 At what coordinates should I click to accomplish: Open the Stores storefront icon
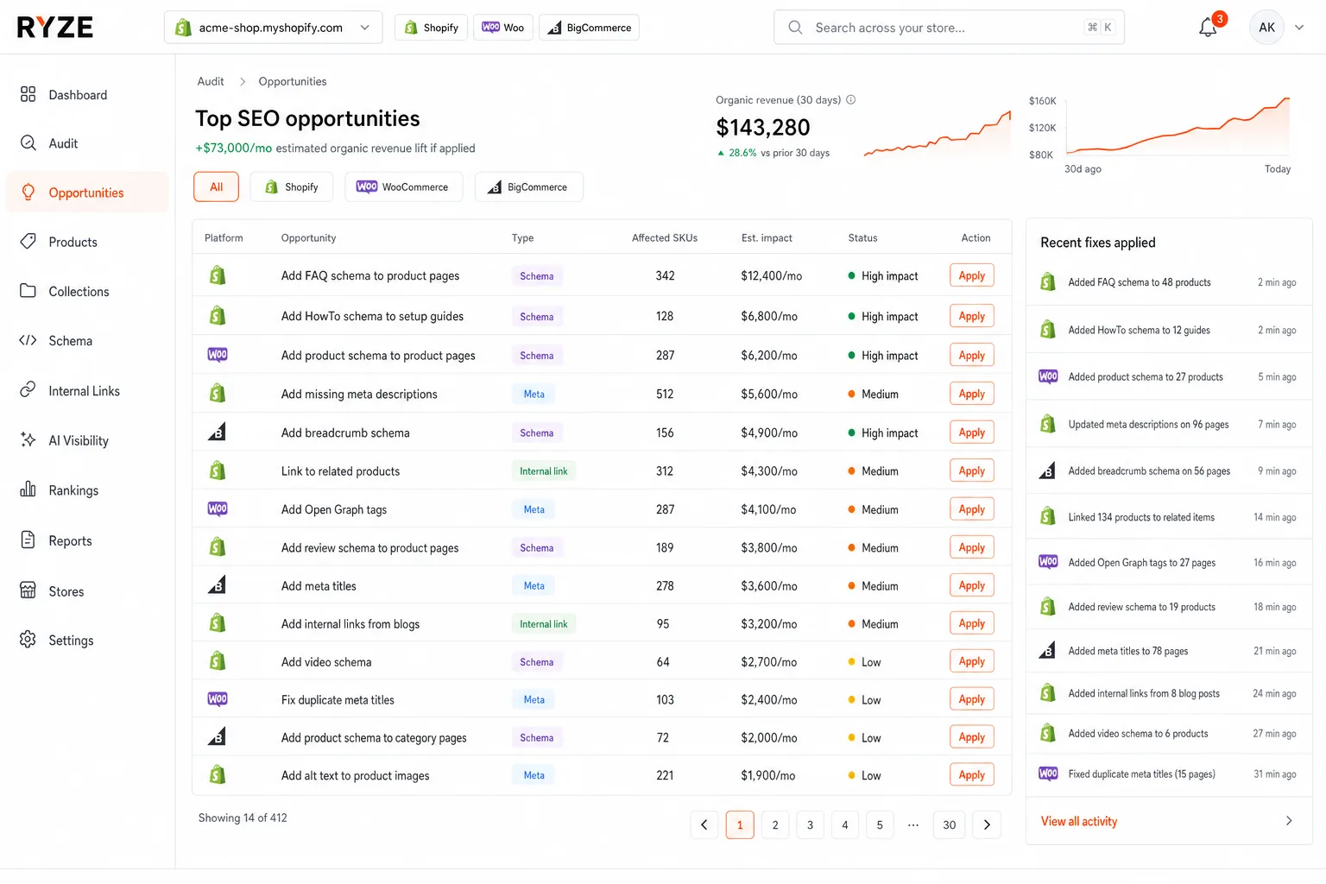tap(28, 590)
